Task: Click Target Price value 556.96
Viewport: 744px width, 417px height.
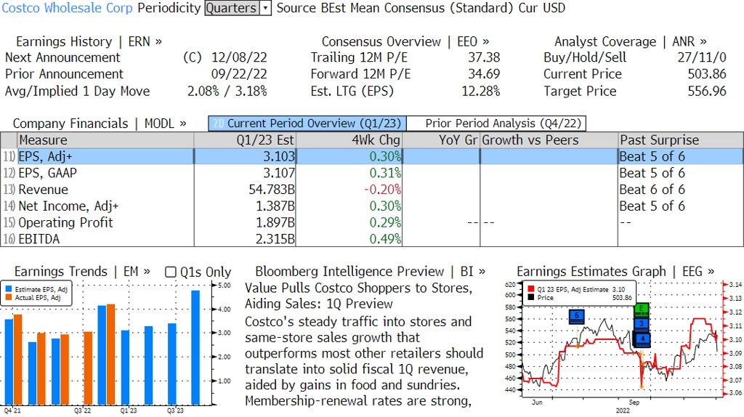Action: [x=707, y=91]
